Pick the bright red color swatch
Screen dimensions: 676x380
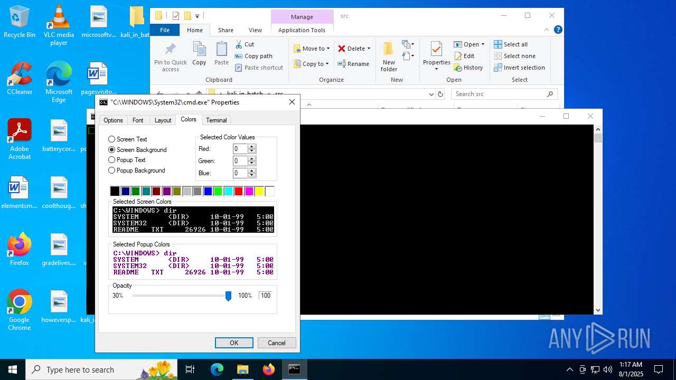pos(239,191)
